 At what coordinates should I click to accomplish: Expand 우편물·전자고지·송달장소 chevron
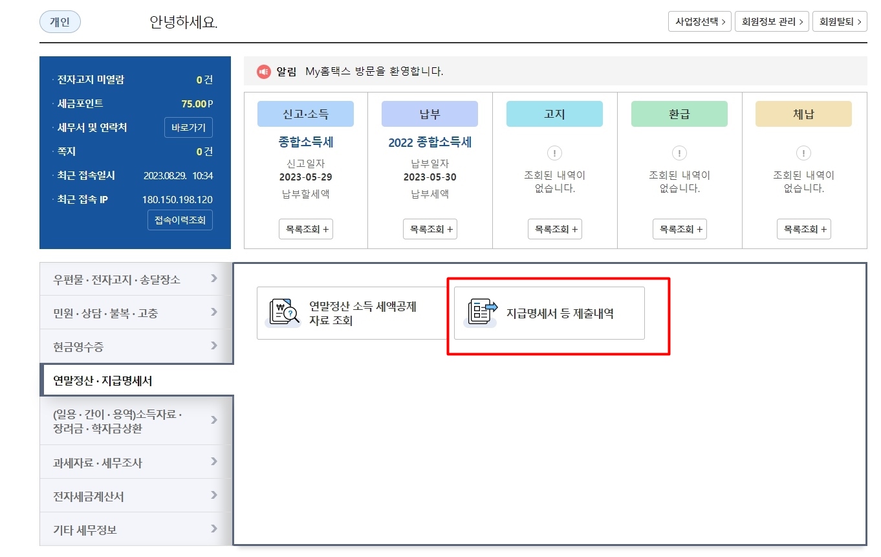[x=214, y=279]
